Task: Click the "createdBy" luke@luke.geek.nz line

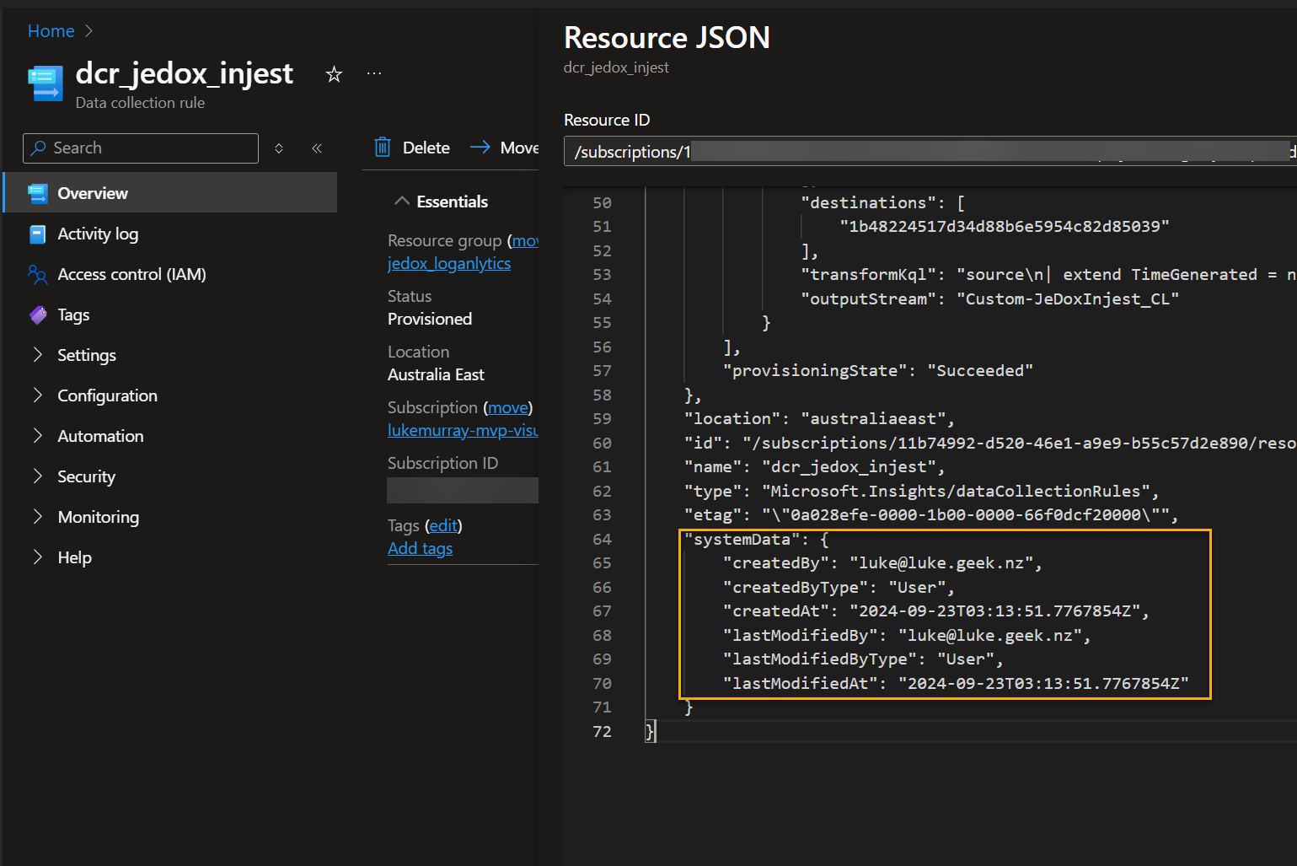Action: pyautogui.click(x=882, y=562)
